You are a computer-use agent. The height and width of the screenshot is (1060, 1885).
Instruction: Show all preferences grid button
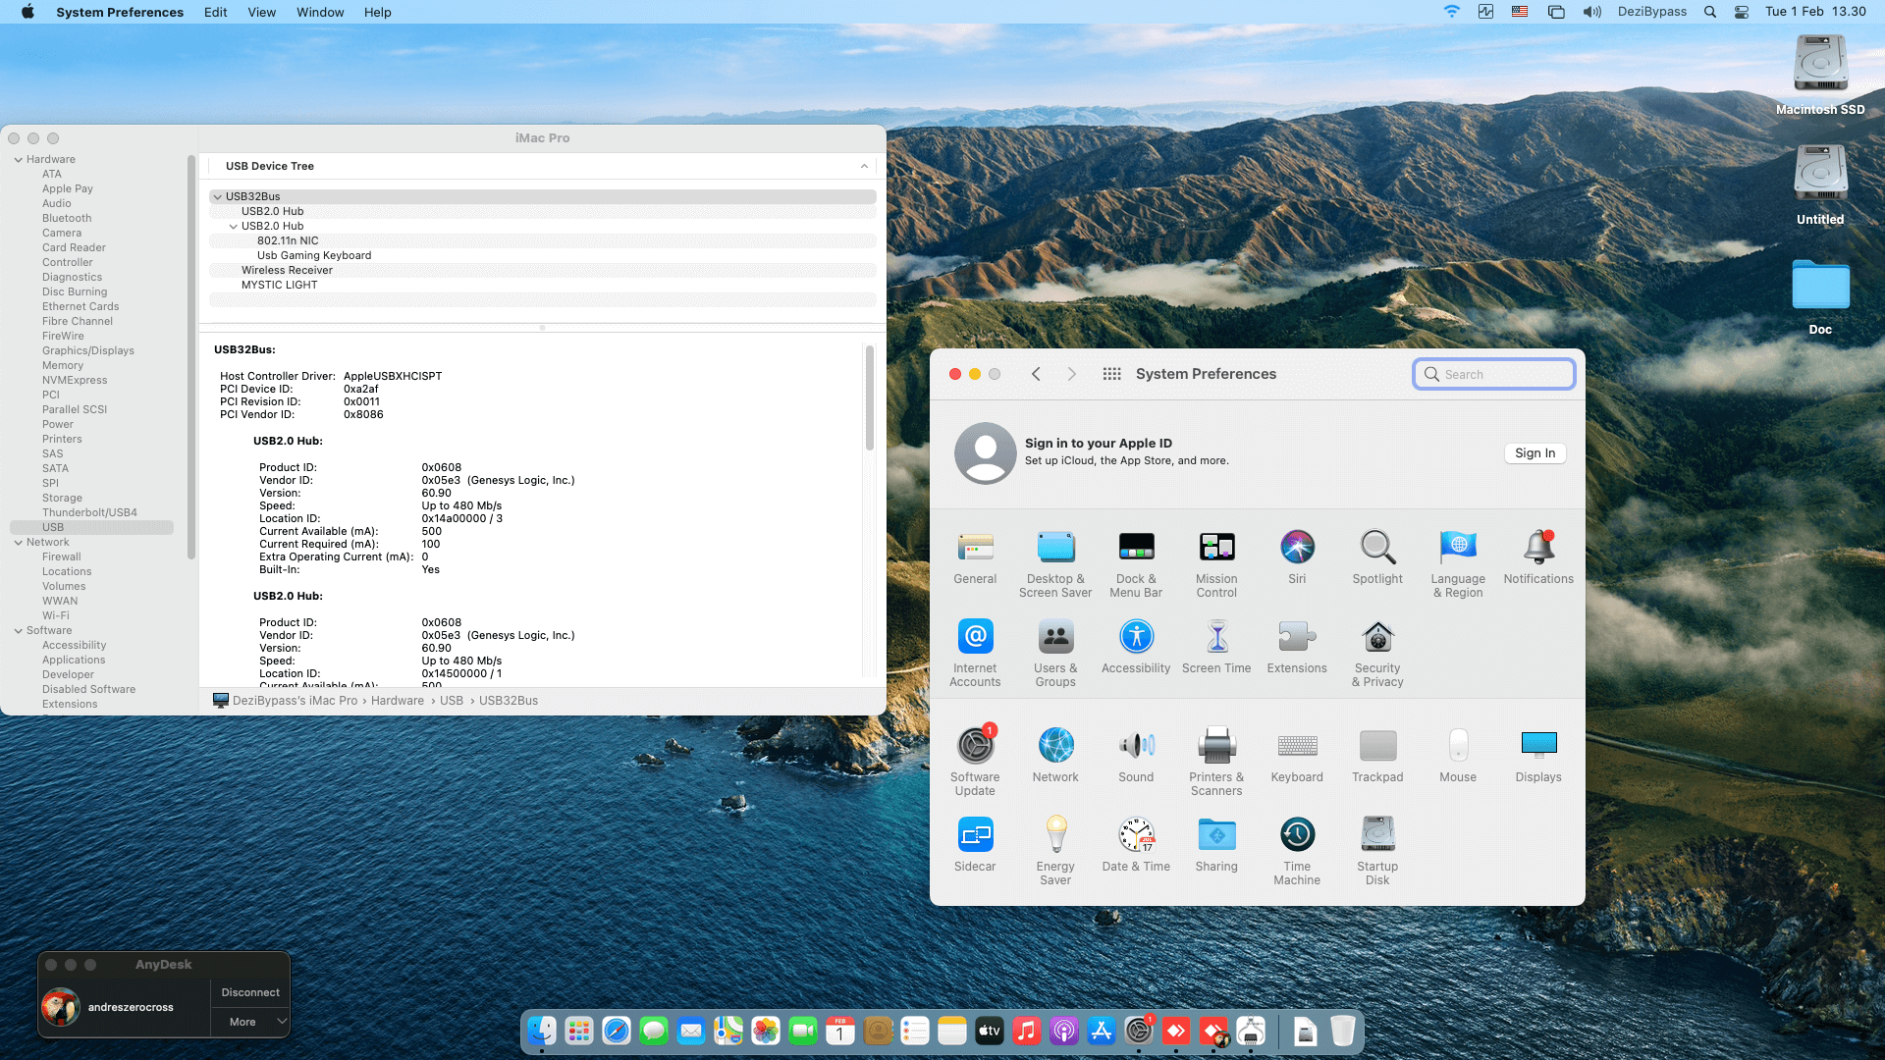(1111, 374)
